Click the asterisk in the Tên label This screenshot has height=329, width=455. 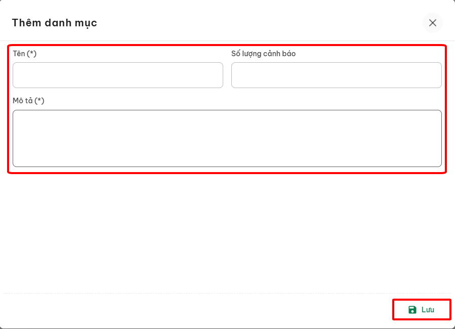coord(31,54)
